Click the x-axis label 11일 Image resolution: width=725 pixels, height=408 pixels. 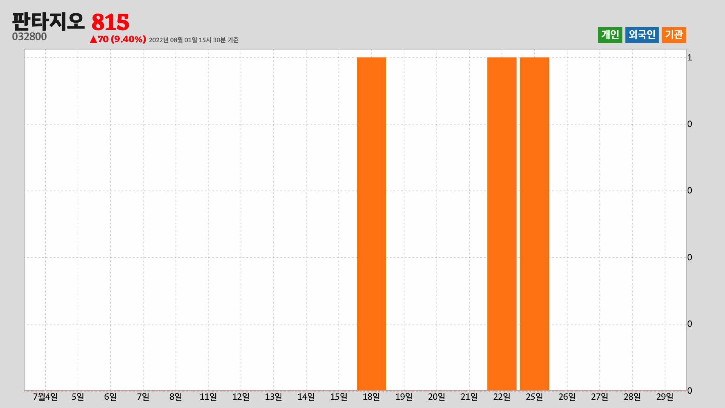pos(208,397)
